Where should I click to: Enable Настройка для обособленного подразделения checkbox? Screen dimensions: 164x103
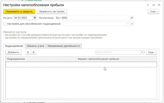[x=5, y=24]
